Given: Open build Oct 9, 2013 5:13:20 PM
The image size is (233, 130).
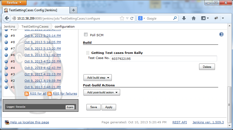Looking at the screenshot, I should (43, 49).
